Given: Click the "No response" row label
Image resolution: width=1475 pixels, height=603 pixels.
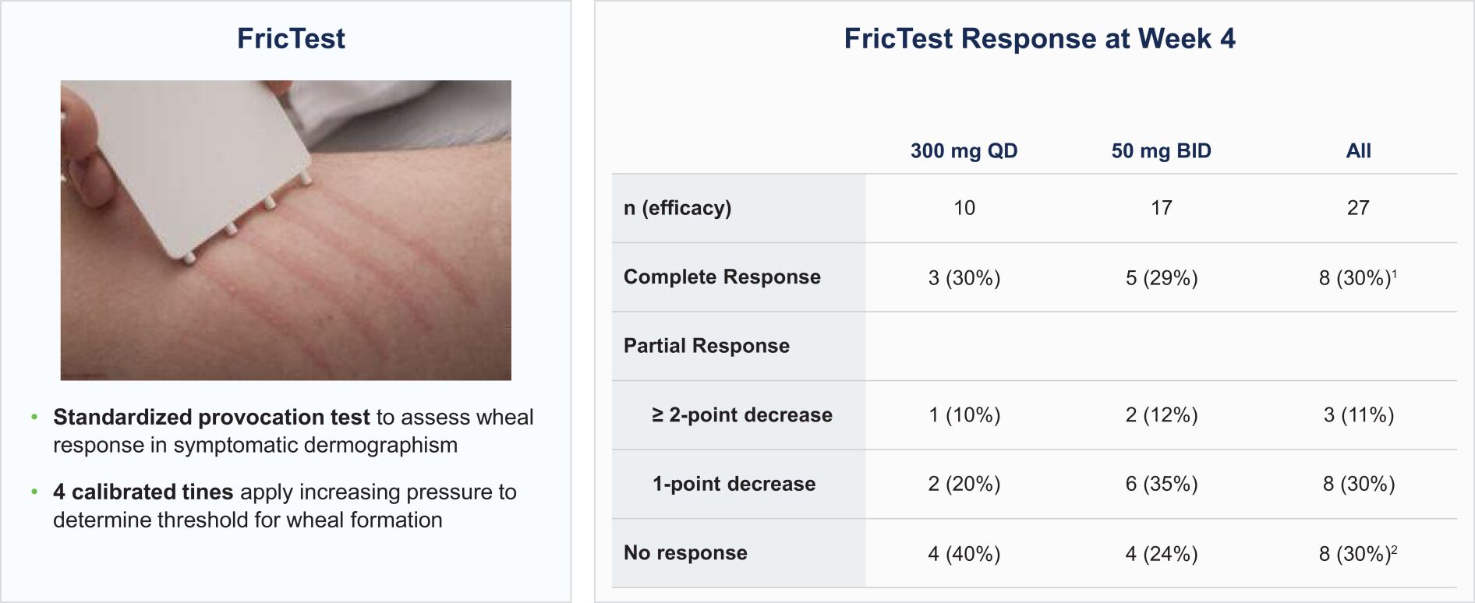Looking at the screenshot, I should [685, 553].
